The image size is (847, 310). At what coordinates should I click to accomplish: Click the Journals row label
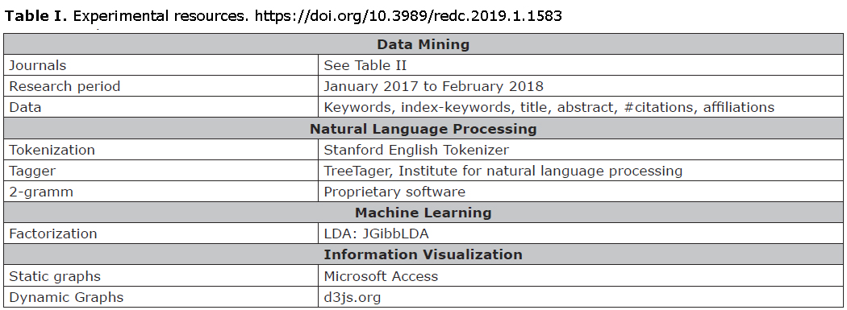161,66
